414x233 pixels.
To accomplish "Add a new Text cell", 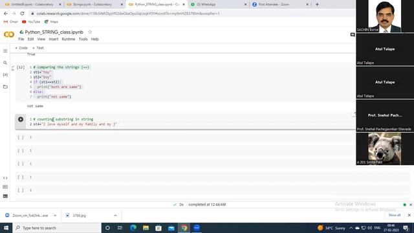I will click(x=38, y=48).
